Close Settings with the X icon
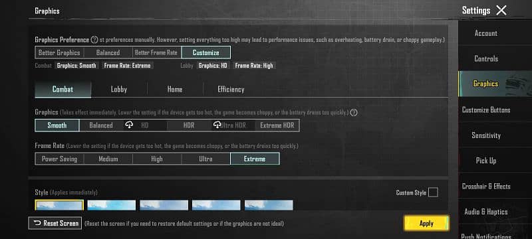The width and height of the screenshot is (532, 239). click(x=501, y=11)
